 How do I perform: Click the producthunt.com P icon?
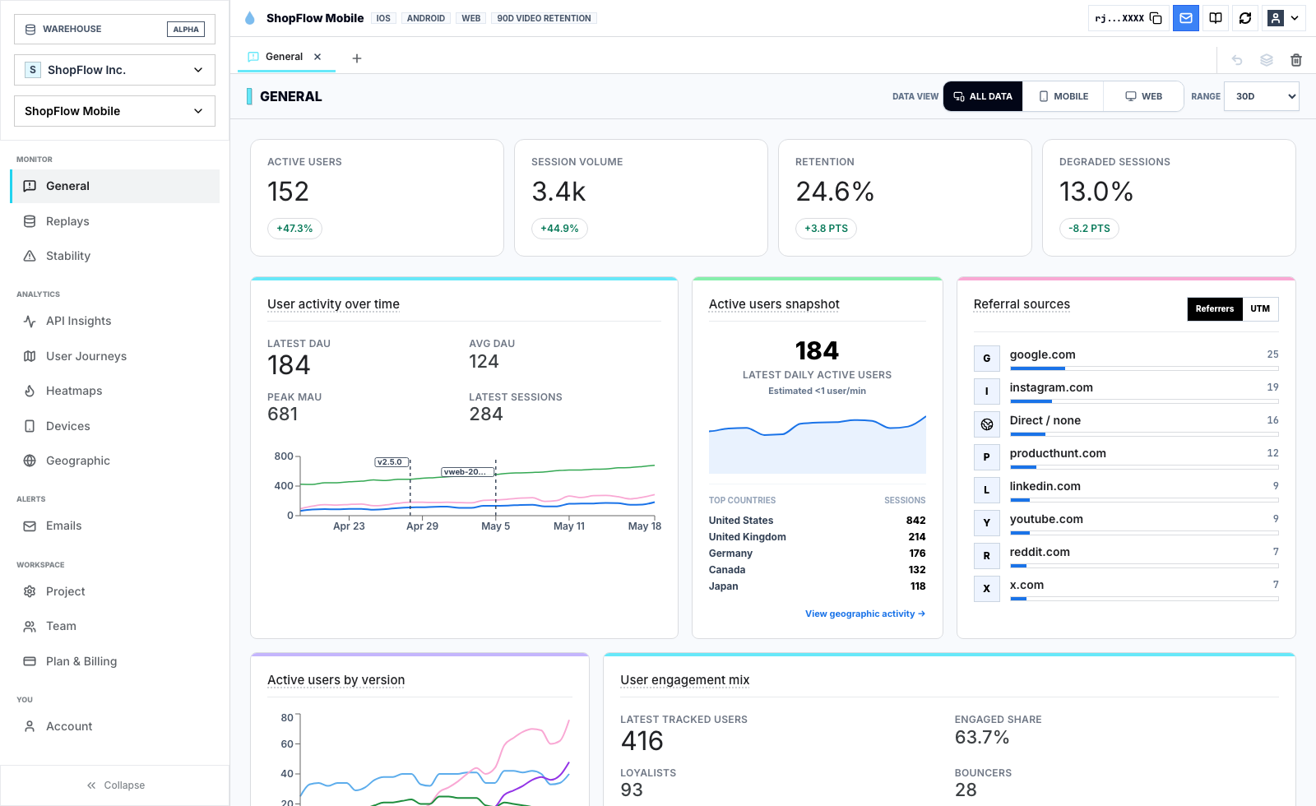point(987,457)
